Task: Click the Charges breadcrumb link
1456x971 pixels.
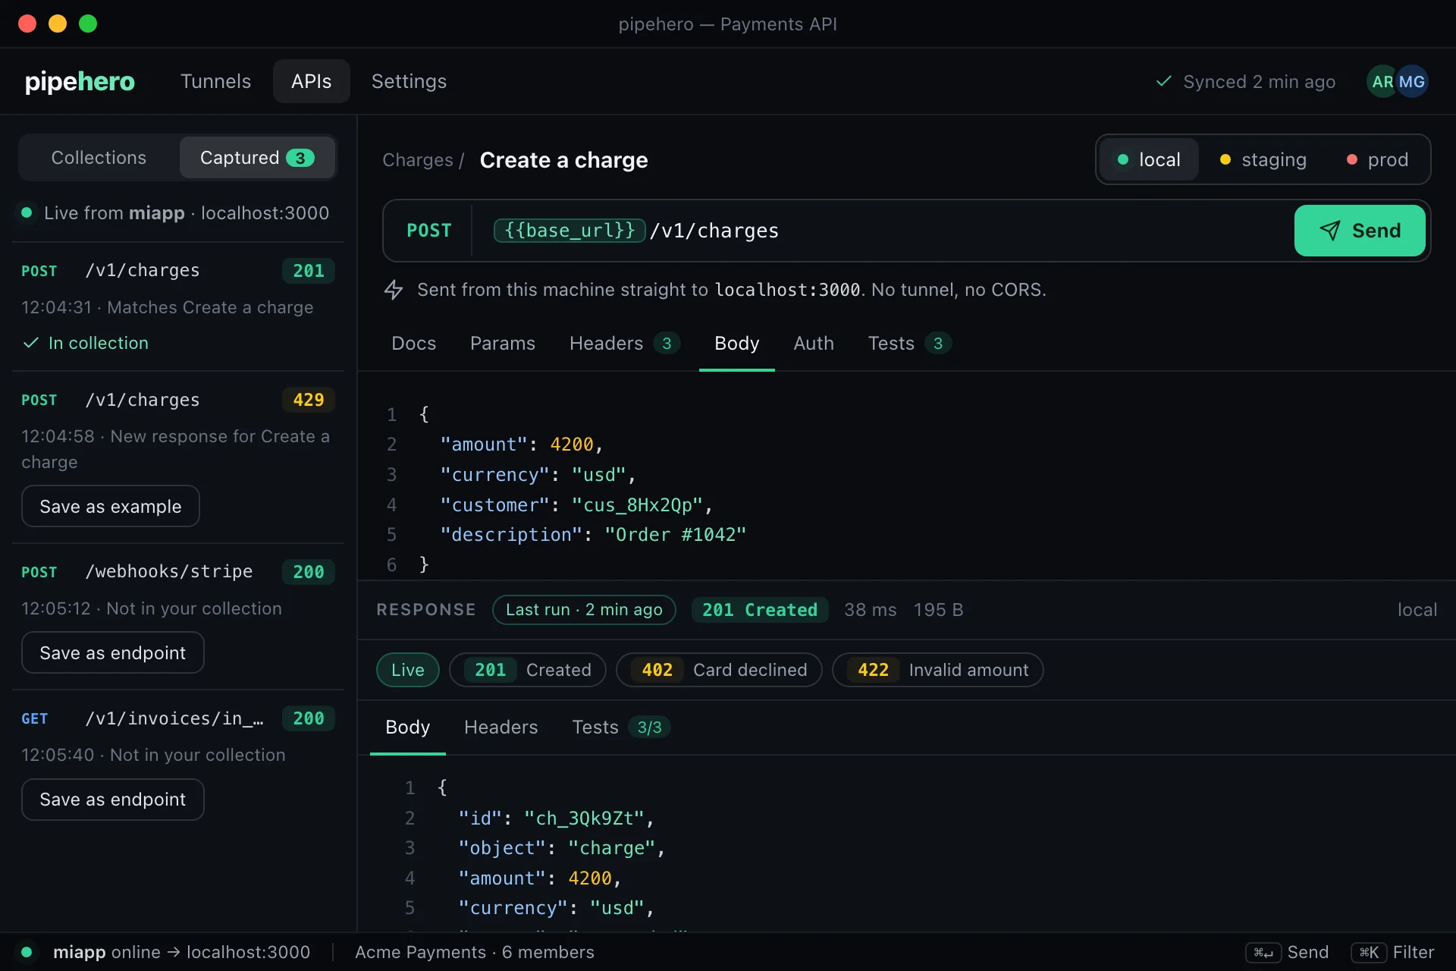Action: click(418, 160)
